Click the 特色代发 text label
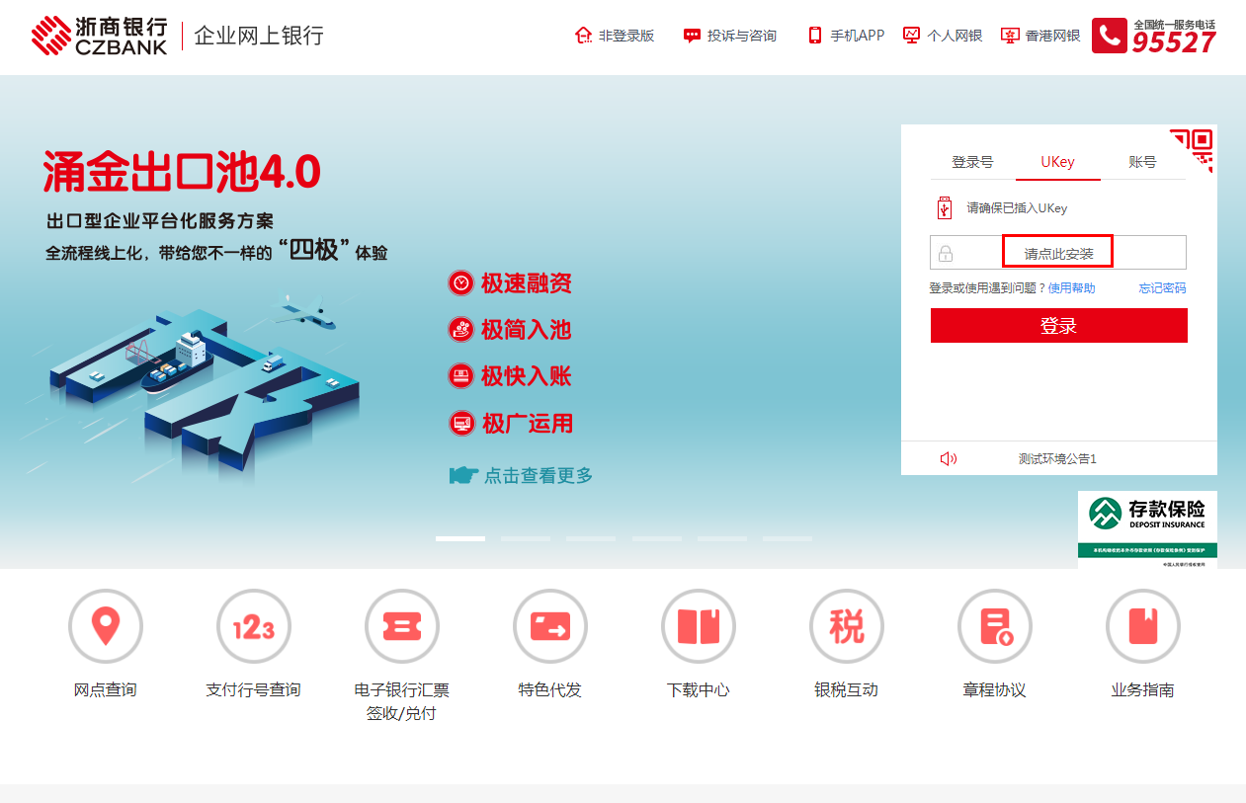This screenshot has height=803, width=1246. (x=550, y=689)
